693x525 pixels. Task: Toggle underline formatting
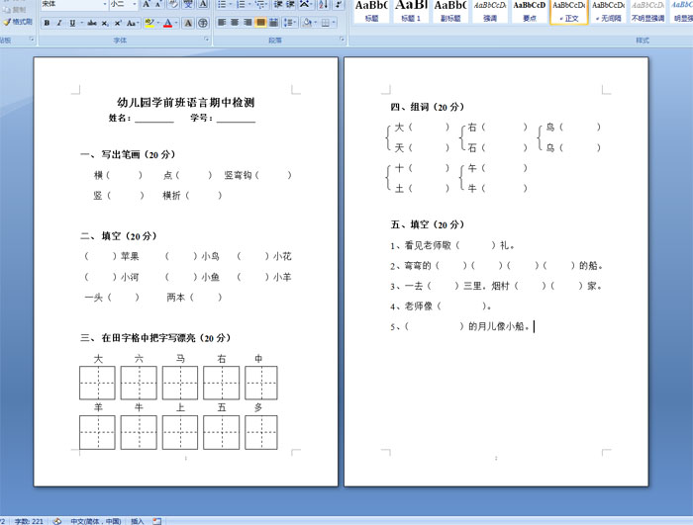(72, 23)
